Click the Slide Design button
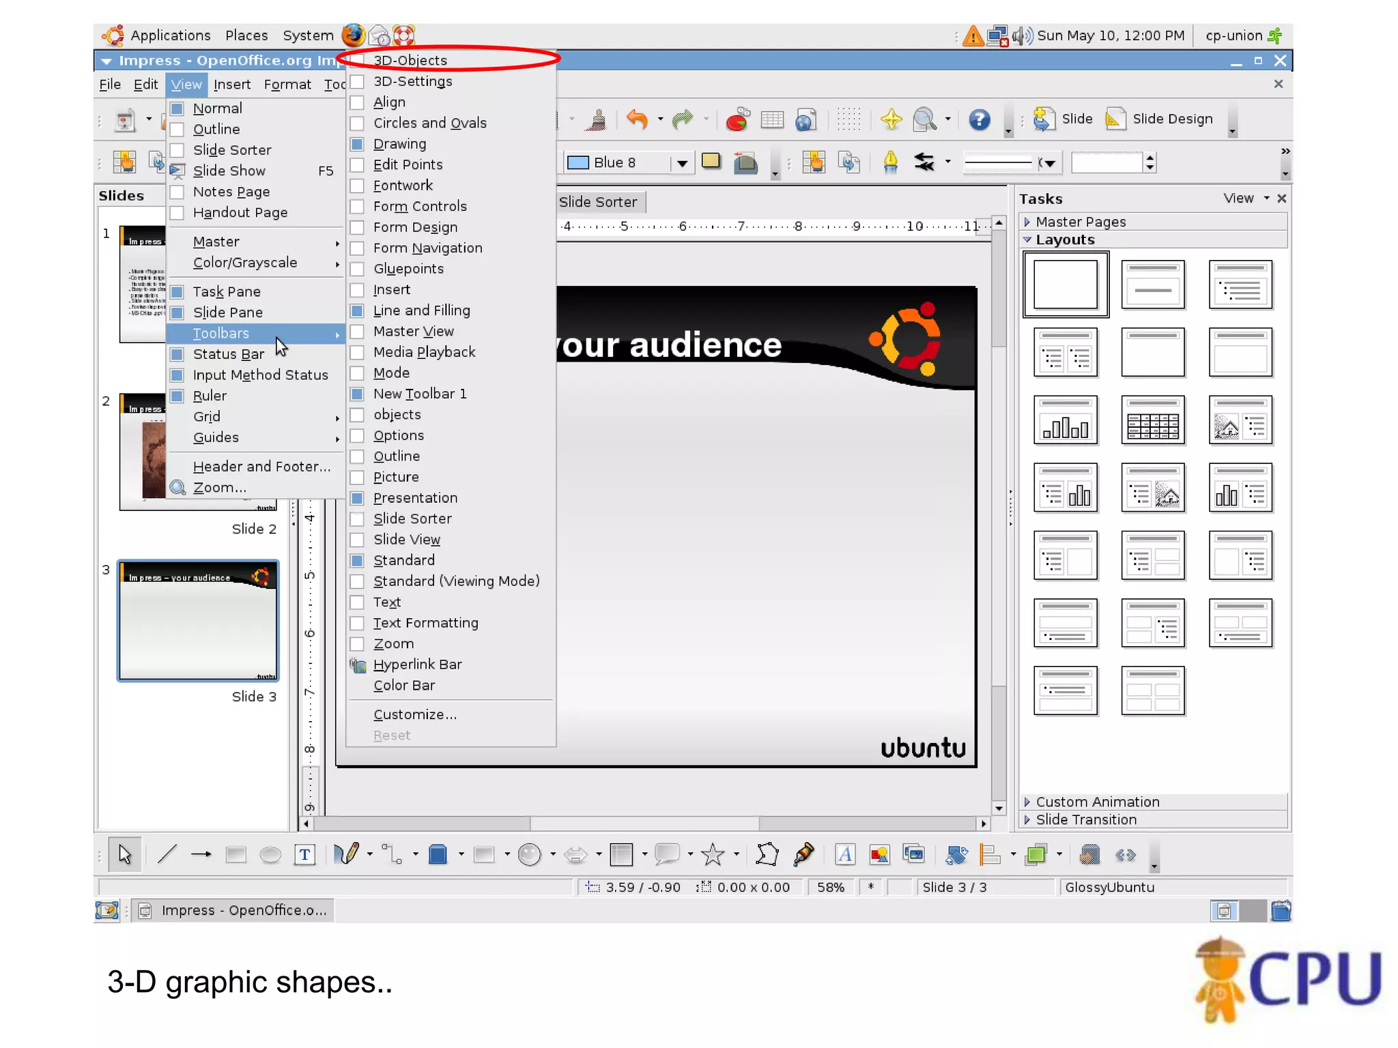Image resolution: width=1398 pixels, height=1048 pixels. pyautogui.click(x=1160, y=119)
